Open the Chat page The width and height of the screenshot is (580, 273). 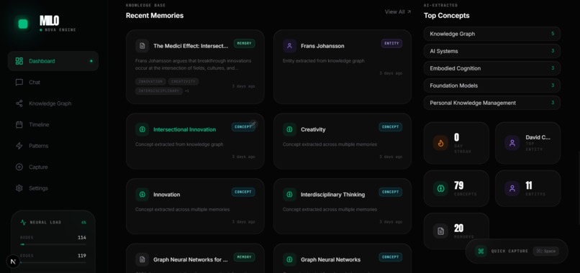(53, 83)
